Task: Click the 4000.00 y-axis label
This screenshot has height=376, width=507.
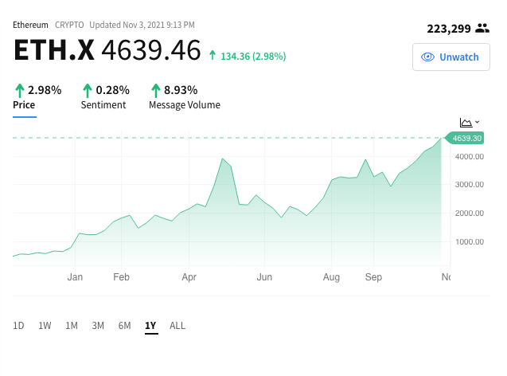Action: coord(470,157)
